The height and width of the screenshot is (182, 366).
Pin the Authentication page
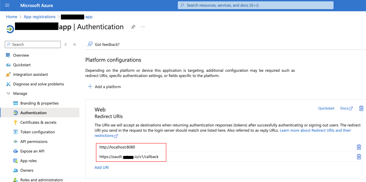133,27
